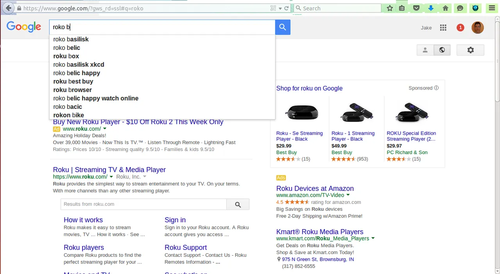Image resolution: width=500 pixels, height=274 pixels.
Task: Expand green arrow beside https://www.roku.com/ result
Action: click(x=111, y=177)
